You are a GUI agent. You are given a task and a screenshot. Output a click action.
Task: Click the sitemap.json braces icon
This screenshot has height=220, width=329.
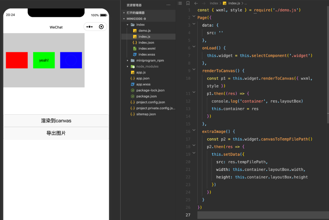133,114
